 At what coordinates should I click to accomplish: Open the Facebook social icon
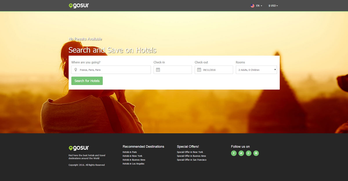pos(234,153)
